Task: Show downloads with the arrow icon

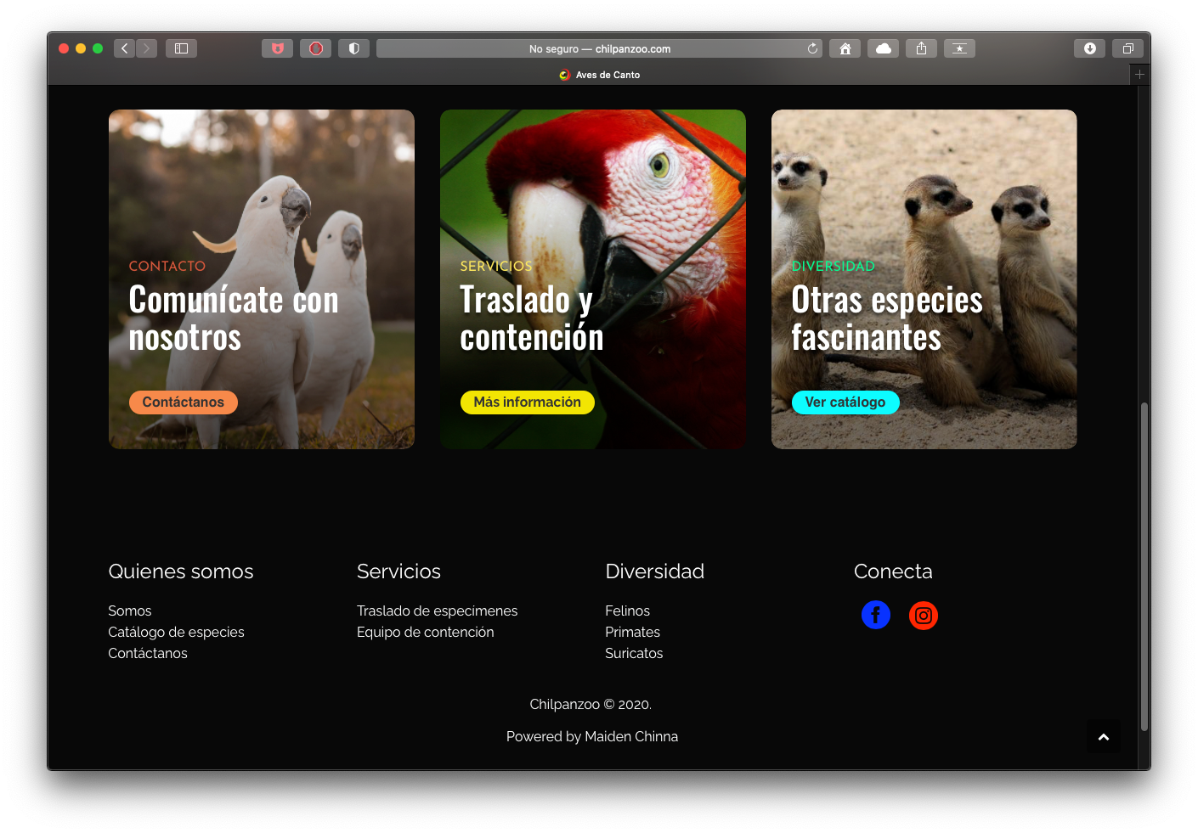Action: [1089, 48]
